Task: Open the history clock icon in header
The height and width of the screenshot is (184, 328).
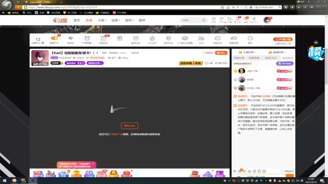Action: pyautogui.click(x=214, y=19)
